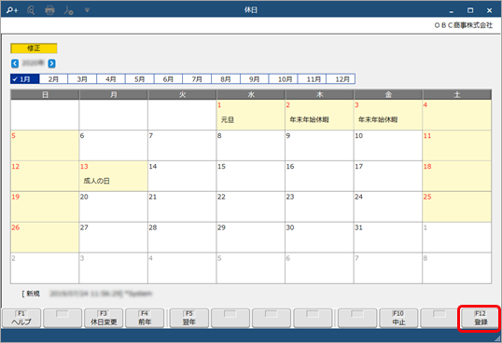Select Saturday January 11 cell
This screenshot has height=343, width=502.
[x=457, y=145]
